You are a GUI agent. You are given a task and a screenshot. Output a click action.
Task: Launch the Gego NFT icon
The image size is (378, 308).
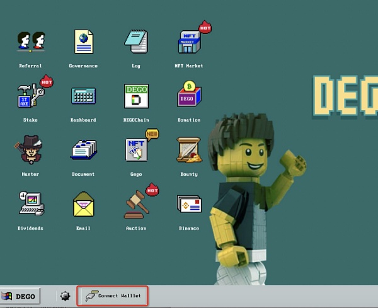pos(136,150)
